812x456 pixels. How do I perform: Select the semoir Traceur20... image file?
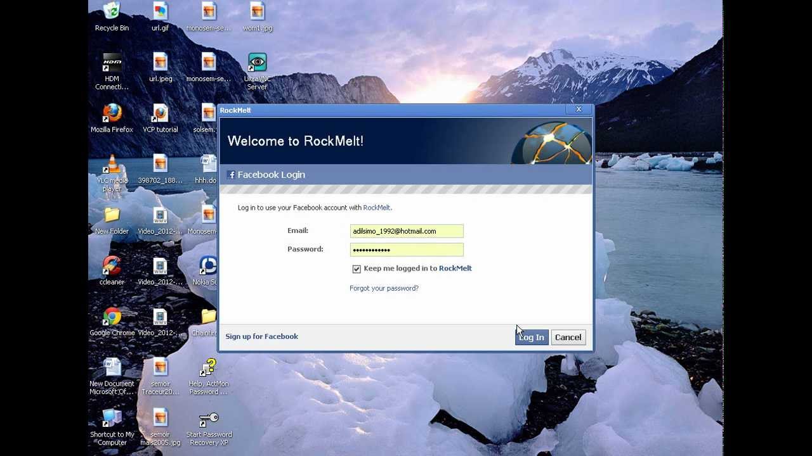160,376
